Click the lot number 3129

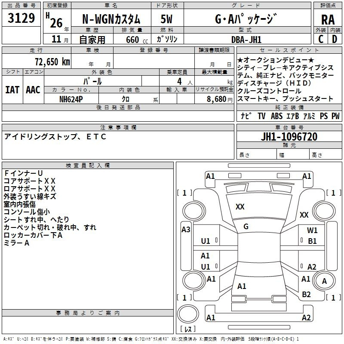pos(21,18)
